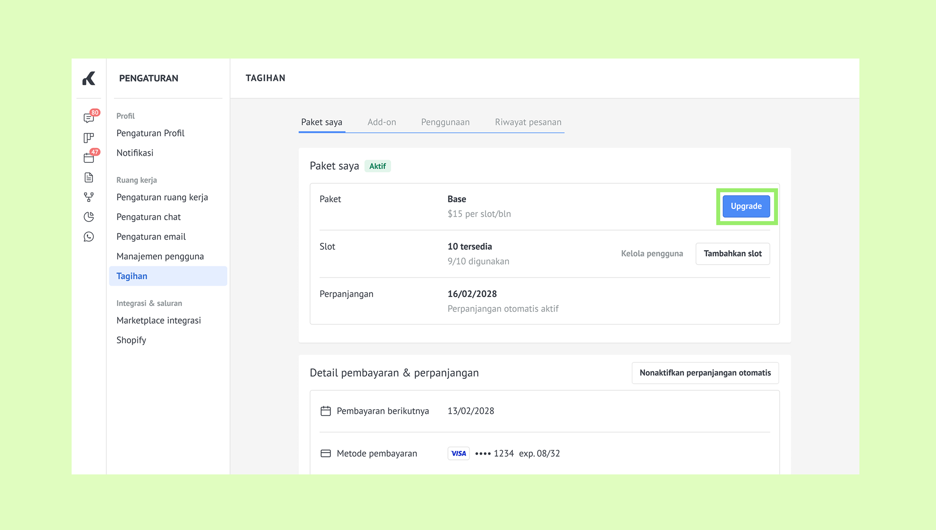This screenshot has width=936, height=530.
Task: Click the Profil section label
Action: click(126, 116)
